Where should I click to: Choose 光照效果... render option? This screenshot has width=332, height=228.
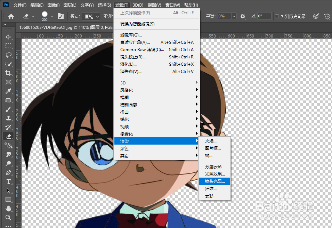[214, 174]
